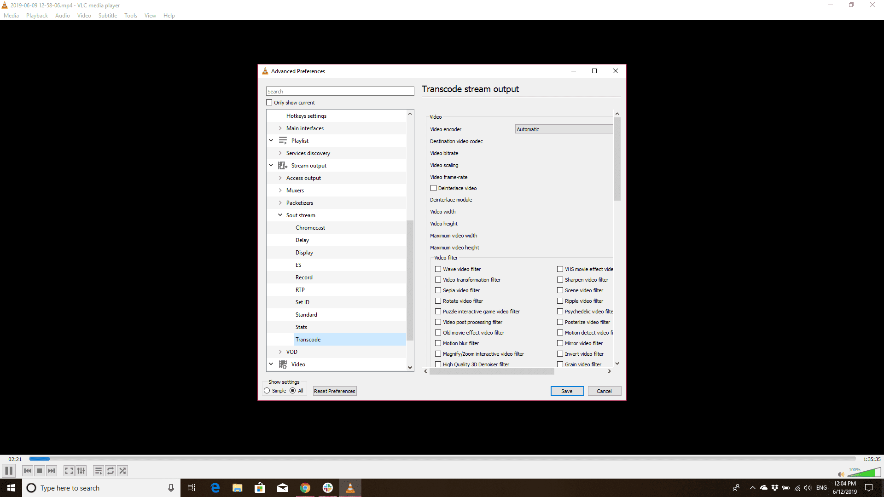Viewport: 884px width, 497px height.
Task: Switch to Google Chrome in the taskbar
Action: point(305,488)
